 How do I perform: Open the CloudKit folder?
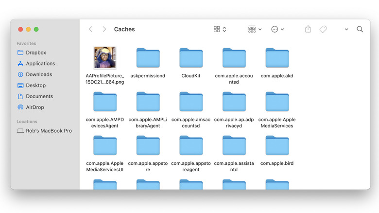[x=191, y=58]
